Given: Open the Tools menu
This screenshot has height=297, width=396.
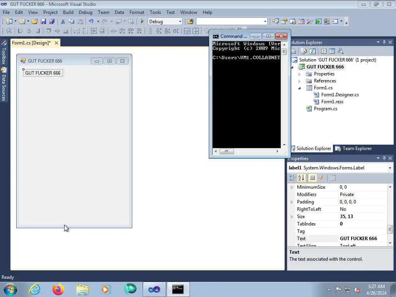Looking at the screenshot, I should 155,12.
